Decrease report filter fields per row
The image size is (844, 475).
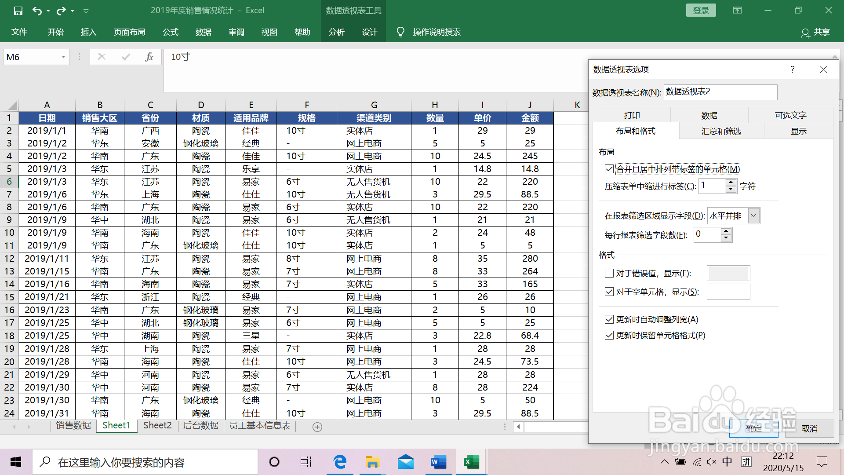pyautogui.click(x=726, y=238)
